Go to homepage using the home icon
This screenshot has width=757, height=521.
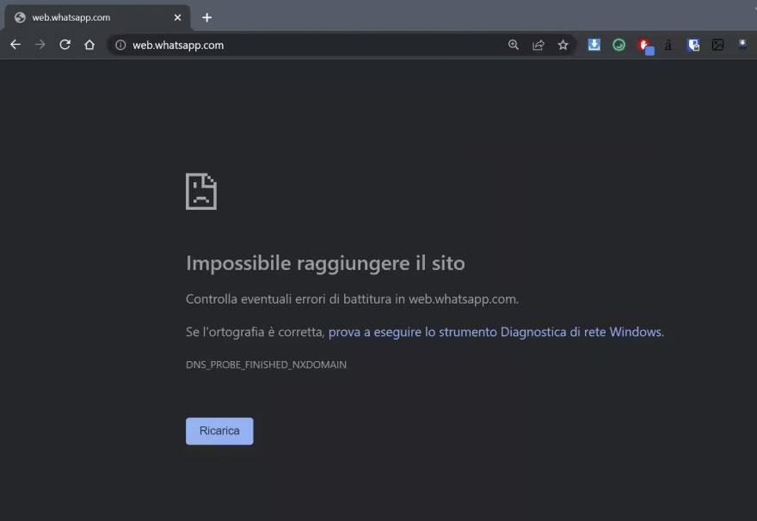[89, 45]
